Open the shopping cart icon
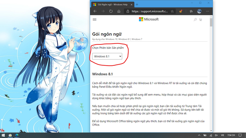 pos(201,20)
